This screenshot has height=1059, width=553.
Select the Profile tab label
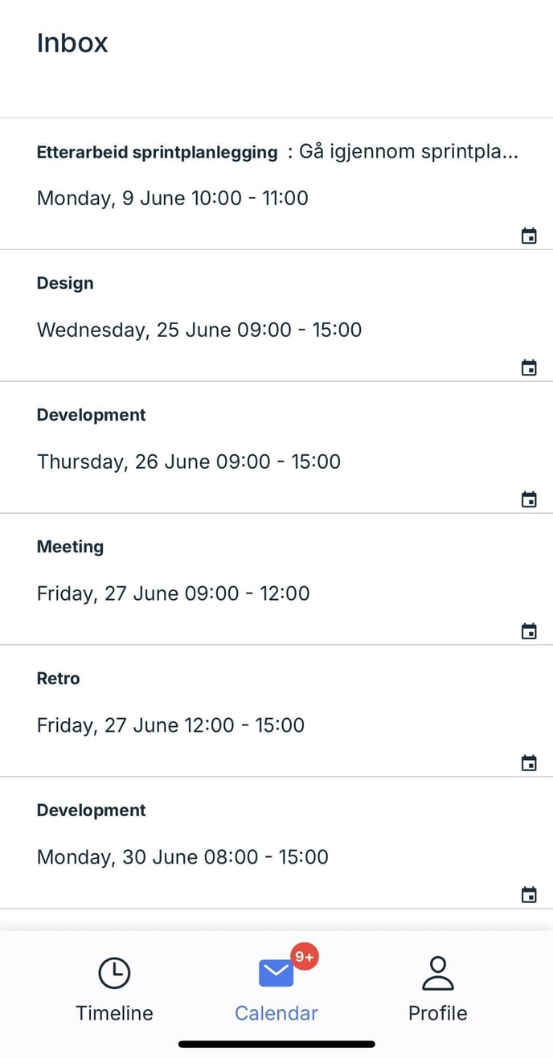pyautogui.click(x=437, y=1013)
